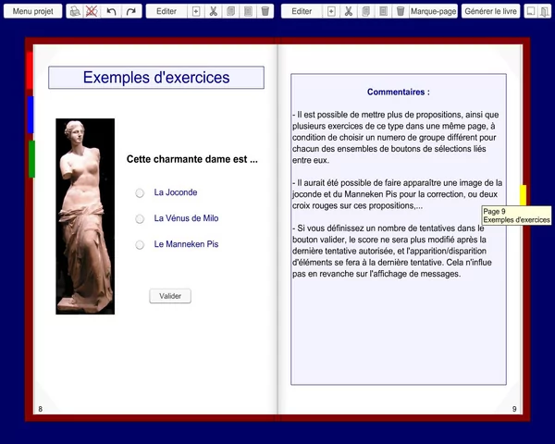Click the printer icon in toolbar
The height and width of the screenshot is (444, 555).
tap(75, 11)
